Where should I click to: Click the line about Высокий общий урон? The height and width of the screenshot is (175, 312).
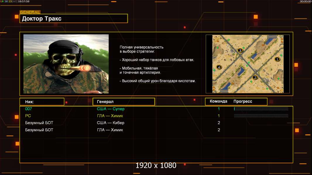click(x=157, y=81)
